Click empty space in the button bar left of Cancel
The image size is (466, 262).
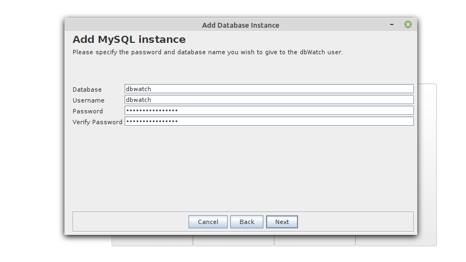click(x=130, y=222)
